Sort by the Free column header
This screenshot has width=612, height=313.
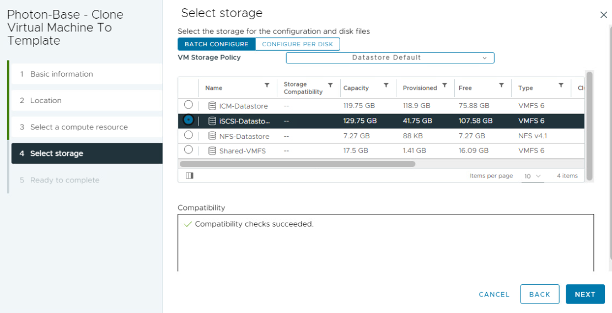click(465, 88)
